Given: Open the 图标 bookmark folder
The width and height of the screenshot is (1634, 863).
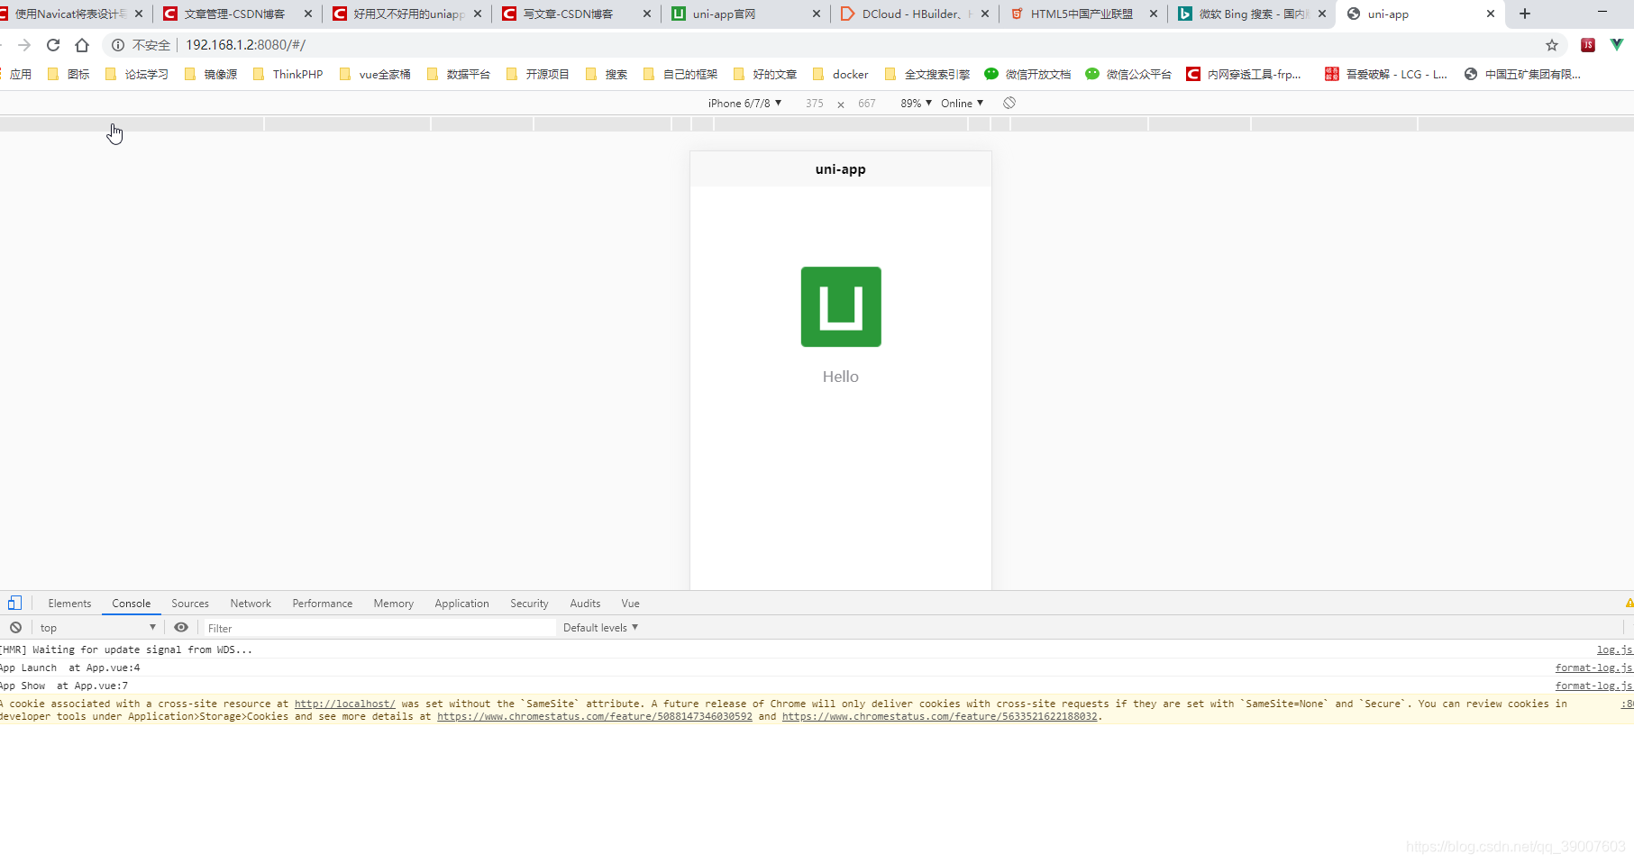Looking at the screenshot, I should point(68,74).
